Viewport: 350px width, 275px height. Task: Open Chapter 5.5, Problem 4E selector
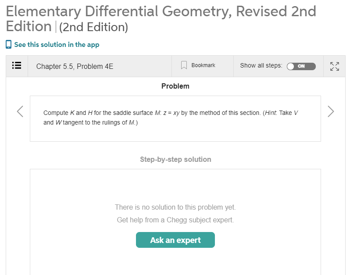point(75,66)
